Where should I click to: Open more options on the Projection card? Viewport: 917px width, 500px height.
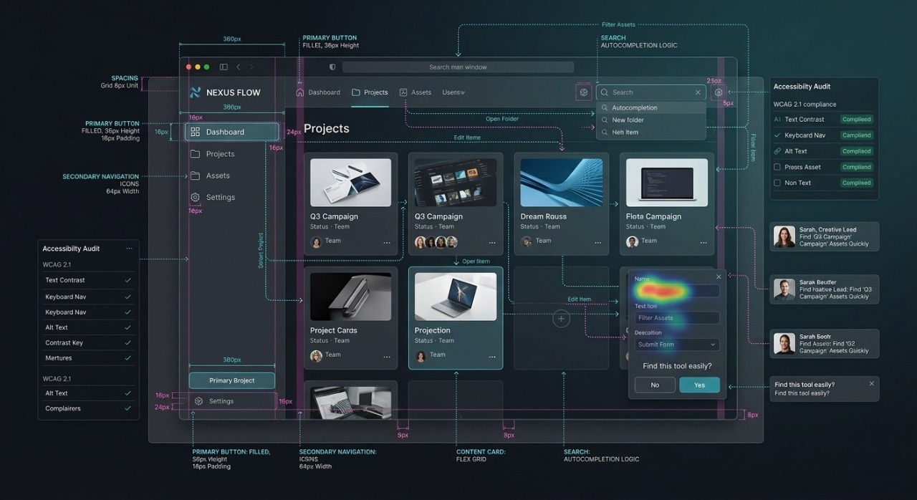click(x=492, y=357)
